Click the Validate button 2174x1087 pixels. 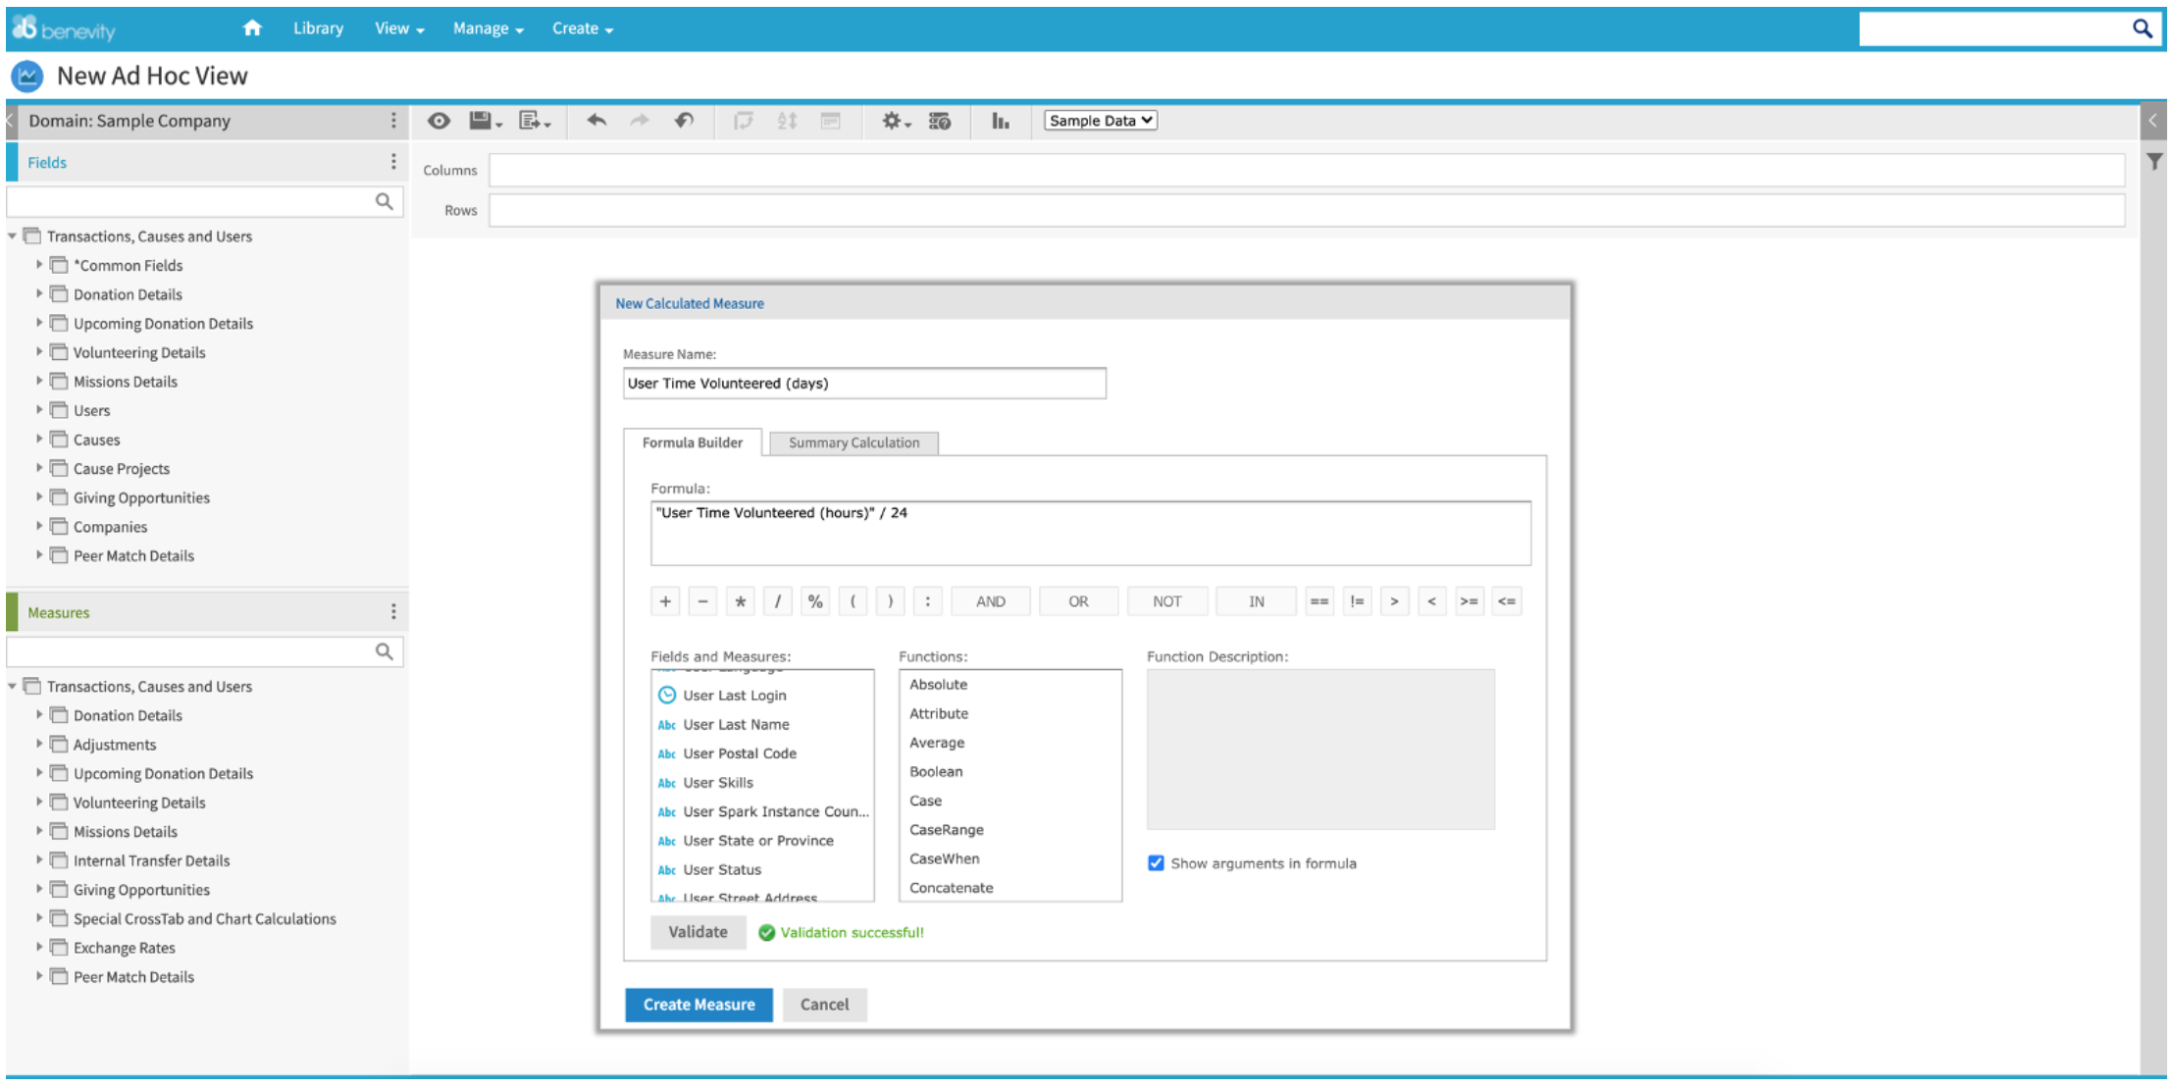[698, 932]
